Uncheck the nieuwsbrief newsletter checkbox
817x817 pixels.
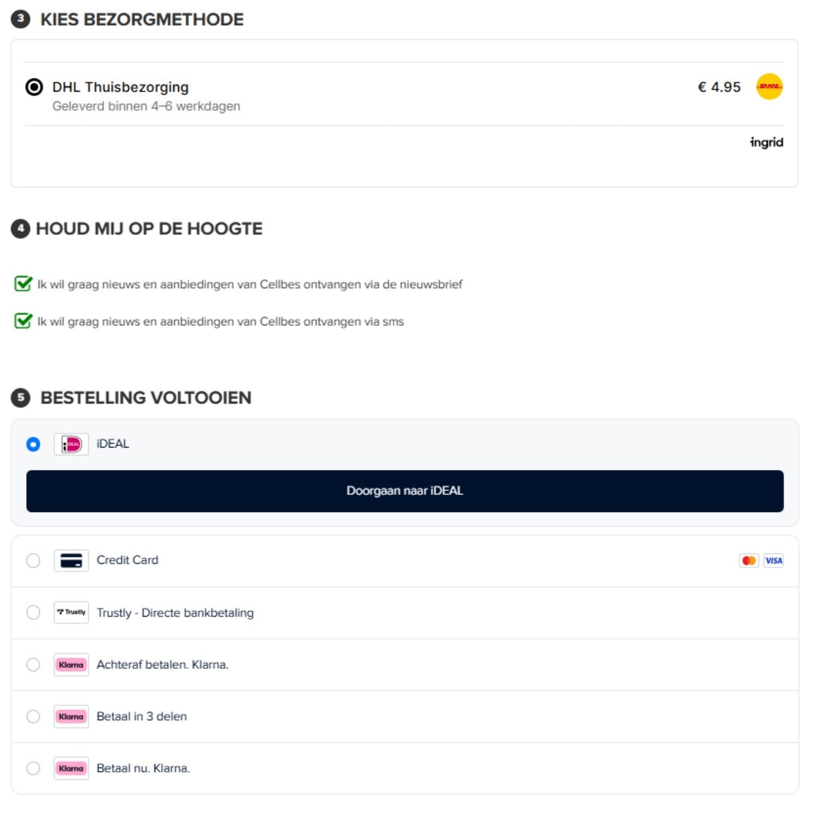pos(23,284)
